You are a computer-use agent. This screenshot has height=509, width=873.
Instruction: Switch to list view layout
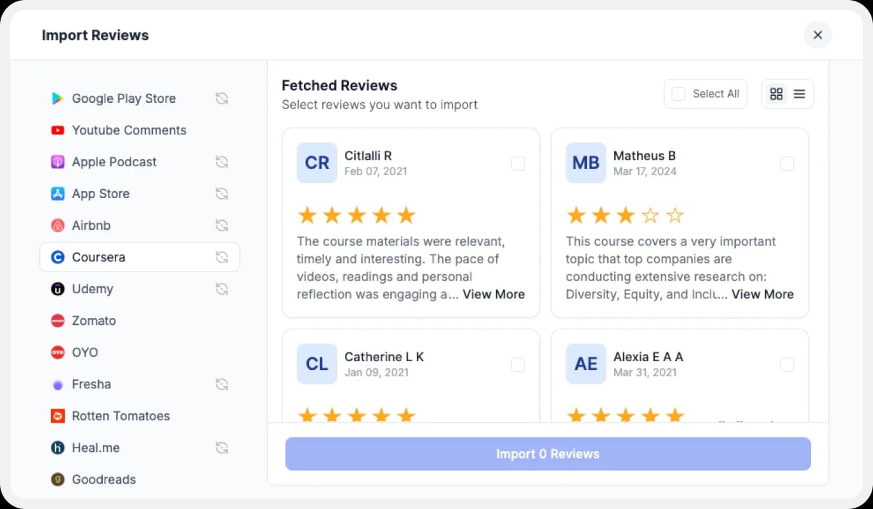tap(799, 93)
